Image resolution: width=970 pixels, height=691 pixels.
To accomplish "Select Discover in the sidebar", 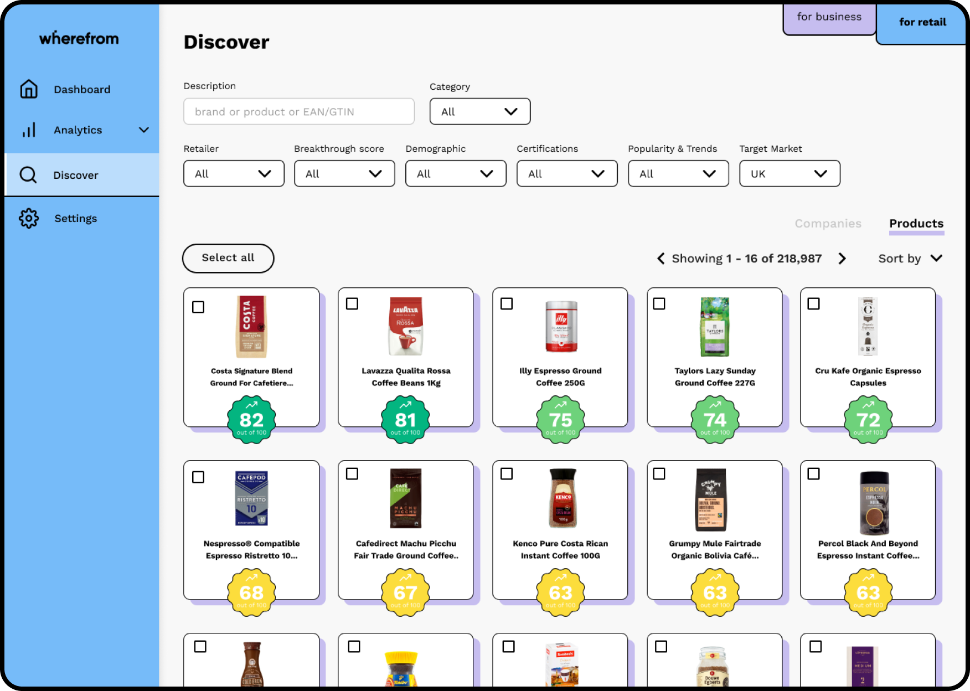I will (82, 175).
